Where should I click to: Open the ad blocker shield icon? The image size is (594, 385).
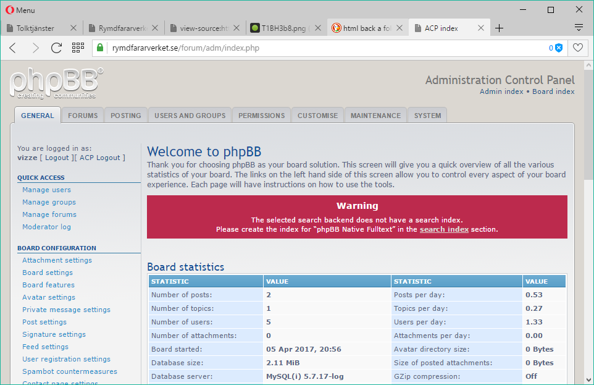558,48
